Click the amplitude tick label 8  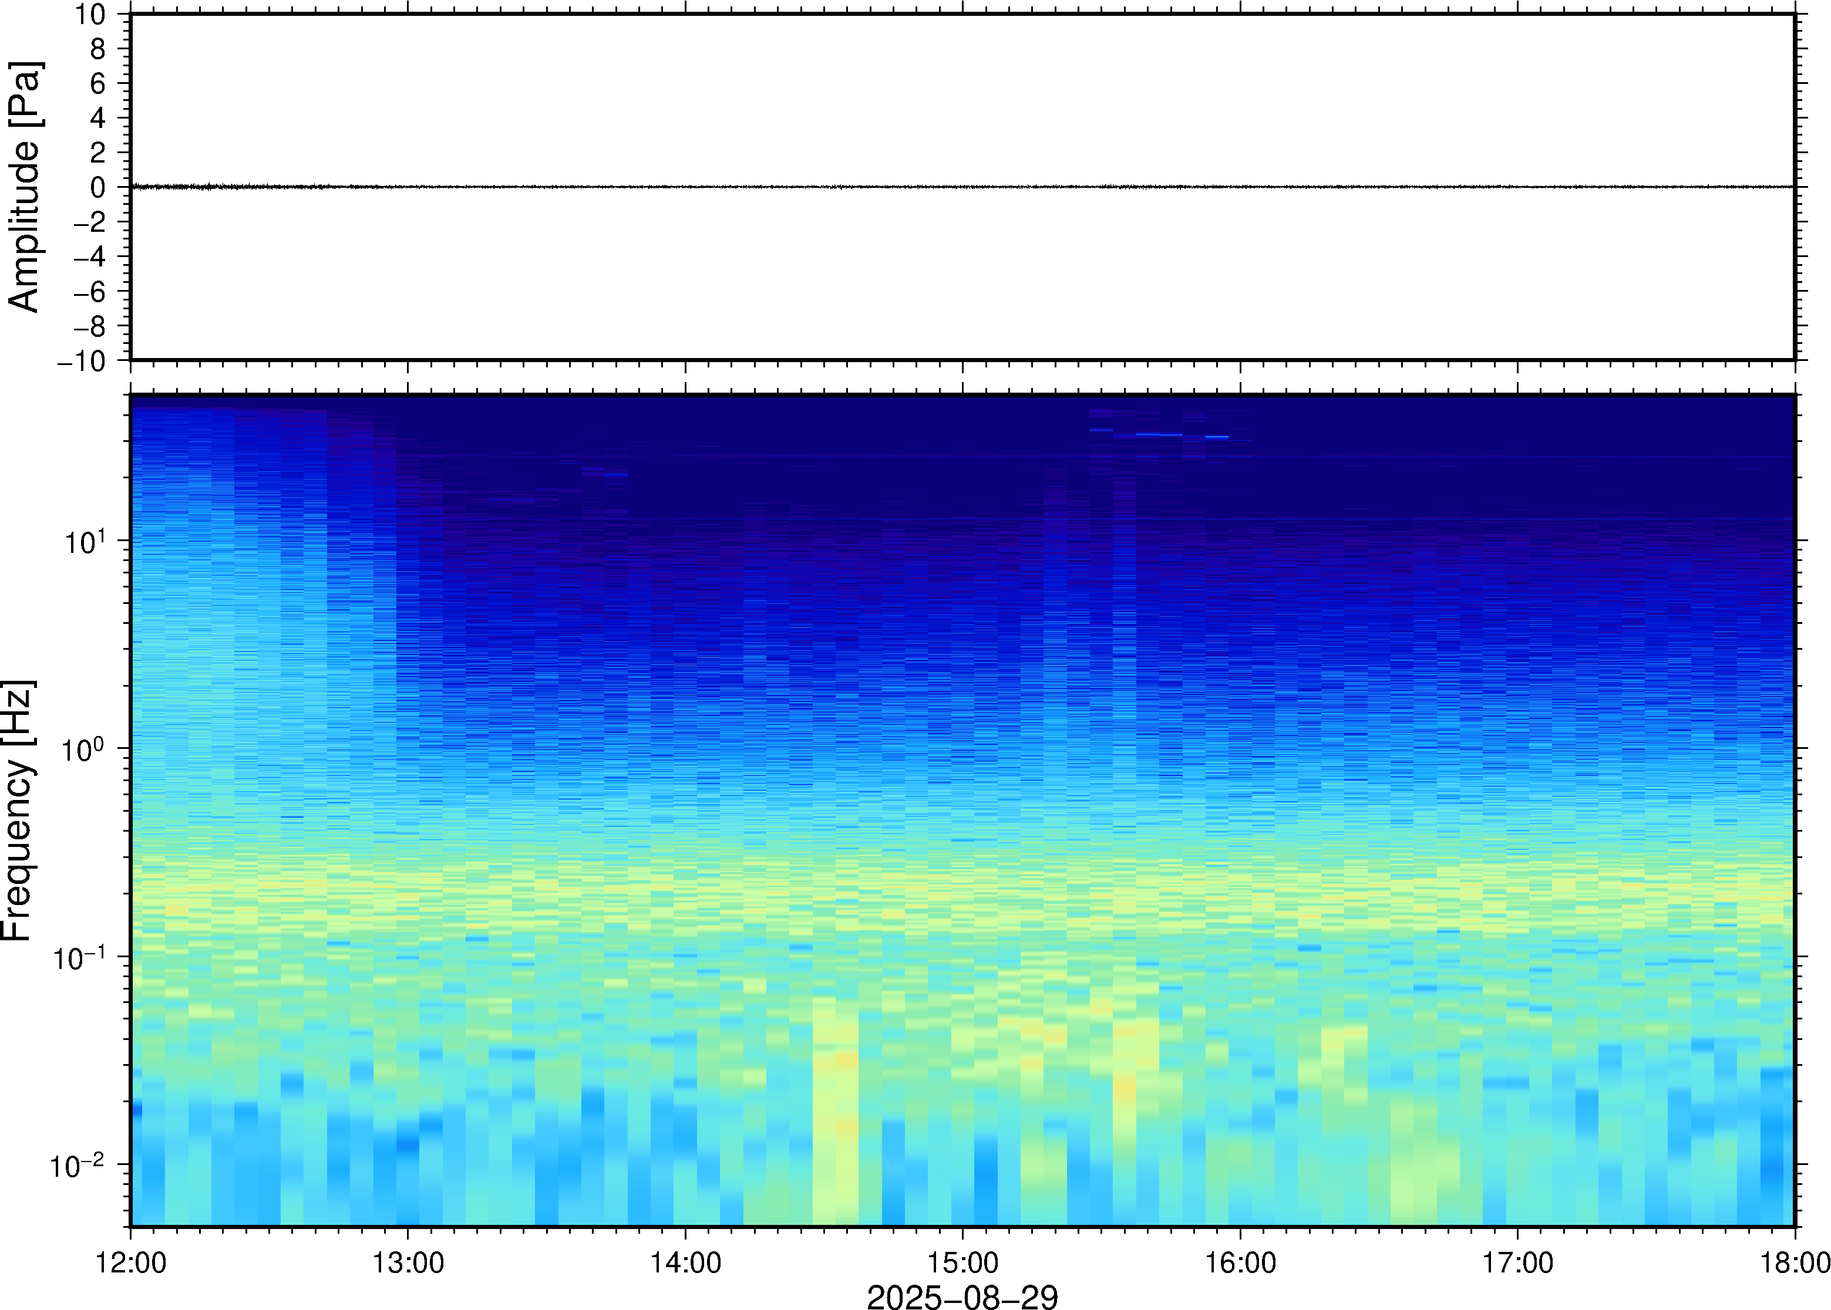coord(99,48)
